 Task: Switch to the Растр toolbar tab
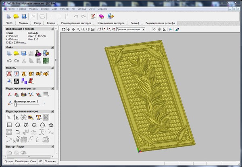[38, 23]
